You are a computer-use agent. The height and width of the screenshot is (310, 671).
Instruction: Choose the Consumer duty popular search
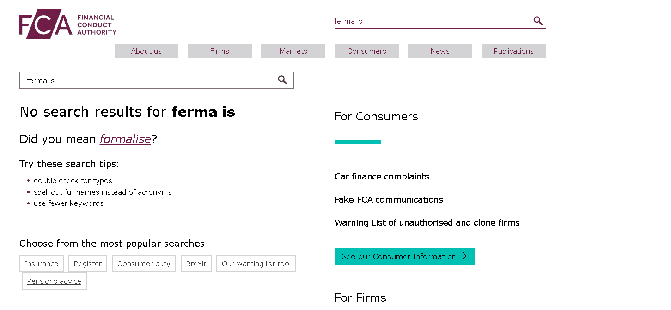144,264
